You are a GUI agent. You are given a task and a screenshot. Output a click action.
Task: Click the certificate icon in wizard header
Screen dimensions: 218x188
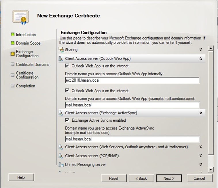point(20,17)
